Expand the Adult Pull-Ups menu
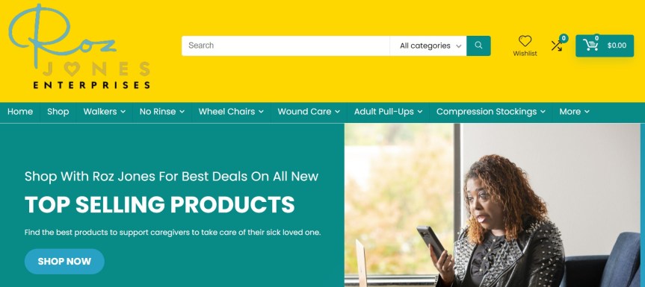645x287 pixels. click(x=389, y=112)
